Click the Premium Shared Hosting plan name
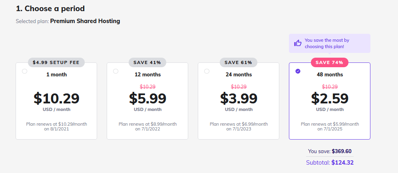The image size is (398, 173). [x=85, y=21]
